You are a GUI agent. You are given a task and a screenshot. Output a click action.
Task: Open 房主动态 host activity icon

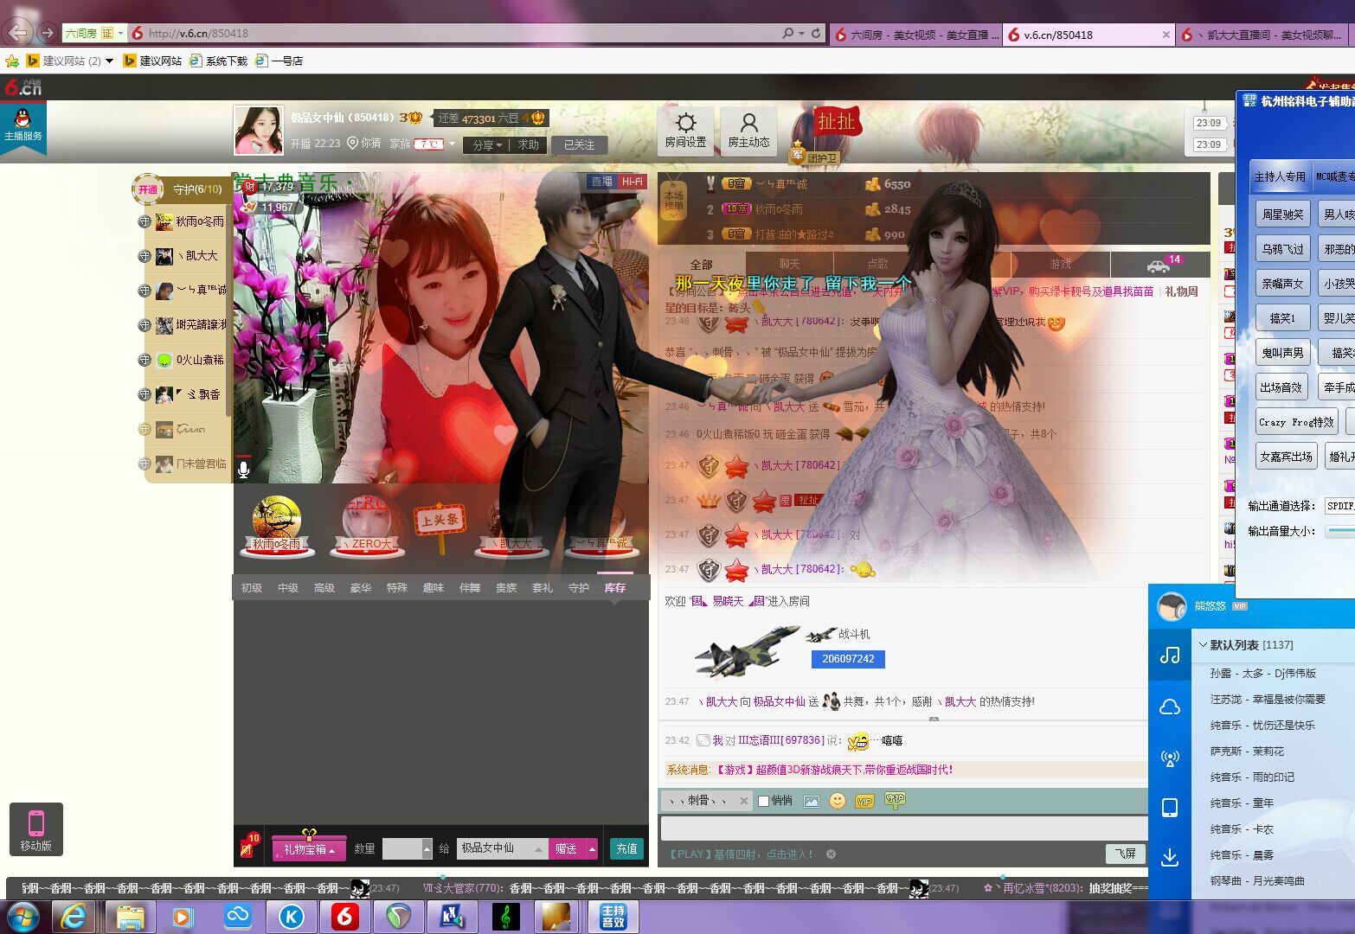748,130
